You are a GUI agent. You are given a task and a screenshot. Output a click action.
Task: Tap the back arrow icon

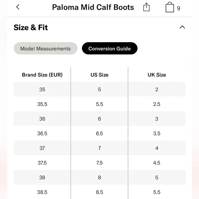18,7
